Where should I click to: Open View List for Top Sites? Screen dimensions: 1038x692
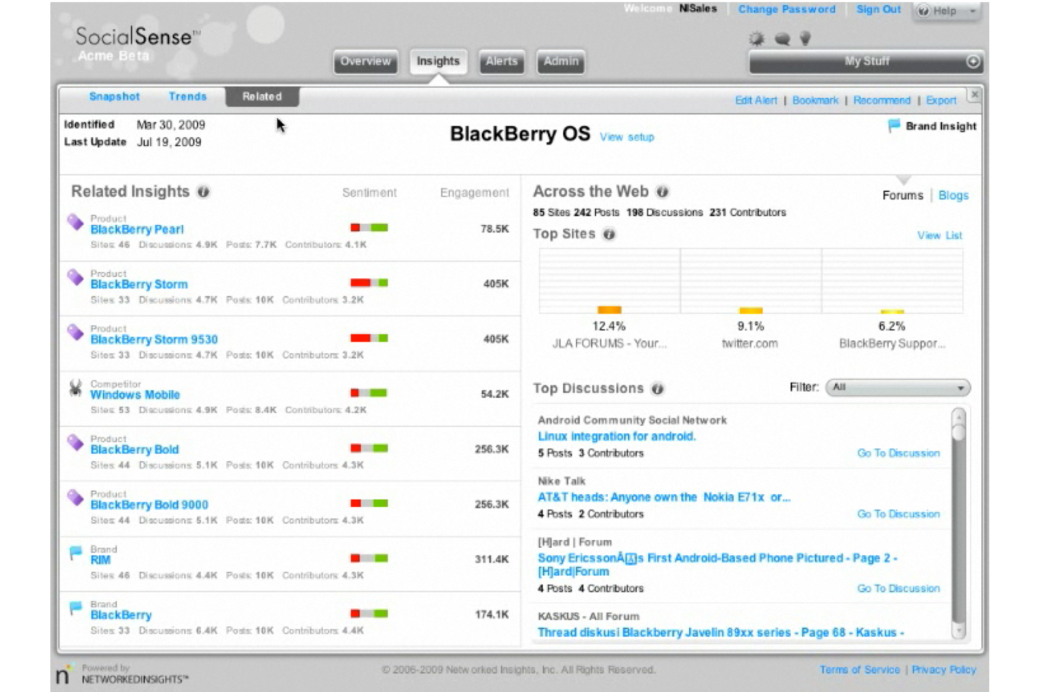(940, 236)
